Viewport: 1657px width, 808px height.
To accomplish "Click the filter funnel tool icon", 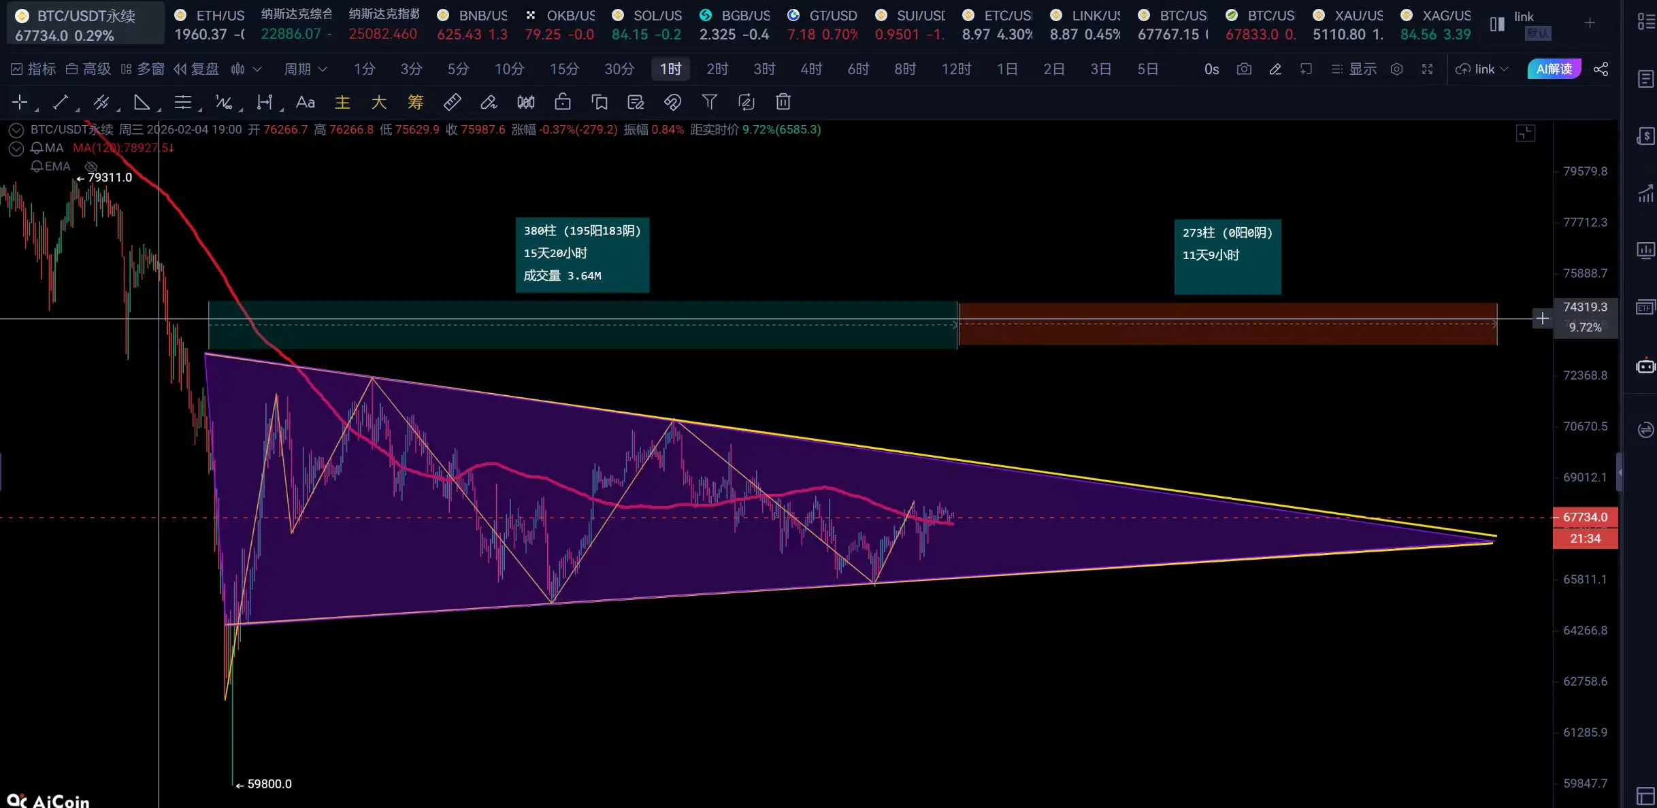I will pos(709,102).
